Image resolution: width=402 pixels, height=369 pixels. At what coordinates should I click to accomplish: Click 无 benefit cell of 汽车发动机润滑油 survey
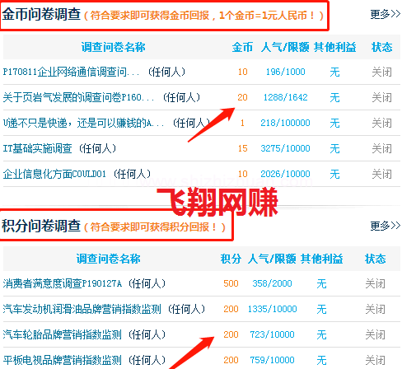pos(321,309)
